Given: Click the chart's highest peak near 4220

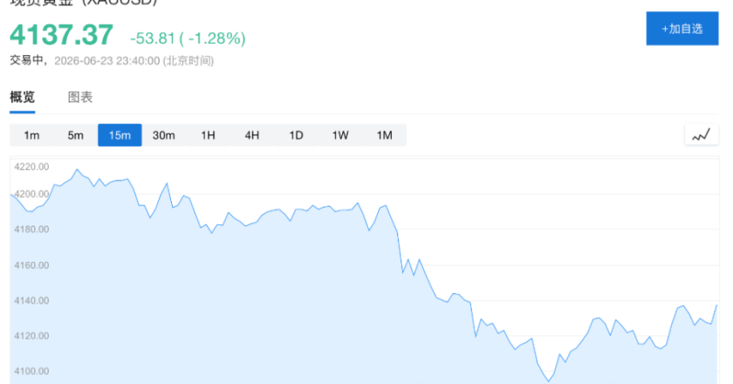Looking at the screenshot, I should pos(77,169).
